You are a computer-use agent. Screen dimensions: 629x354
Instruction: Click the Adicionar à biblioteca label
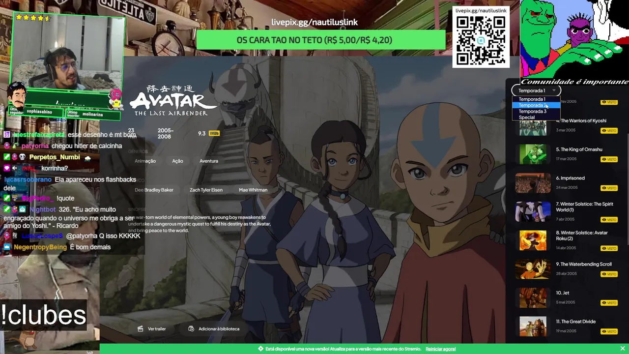[219, 329]
